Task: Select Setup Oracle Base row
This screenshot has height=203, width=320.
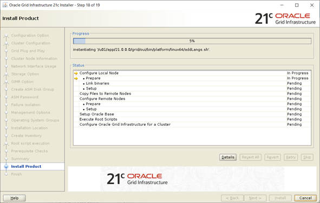Action: [192, 114]
